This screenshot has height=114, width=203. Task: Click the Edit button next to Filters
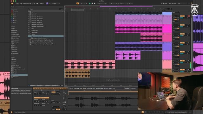click(x=61, y=9)
